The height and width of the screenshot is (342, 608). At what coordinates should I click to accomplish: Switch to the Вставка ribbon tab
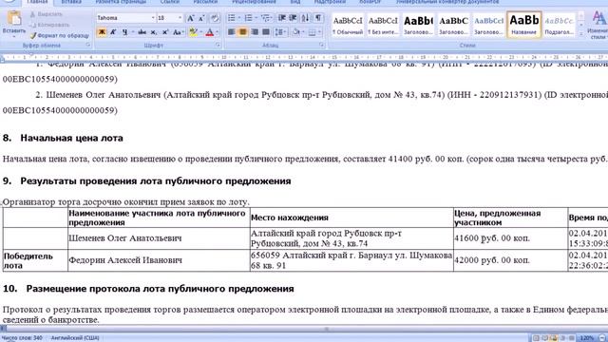[71, 2]
